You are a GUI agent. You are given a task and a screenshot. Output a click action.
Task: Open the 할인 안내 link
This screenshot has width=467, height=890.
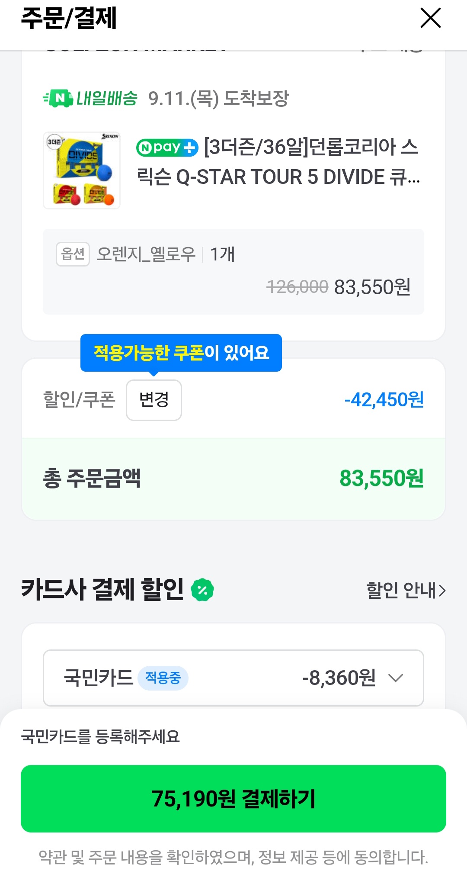(x=405, y=590)
